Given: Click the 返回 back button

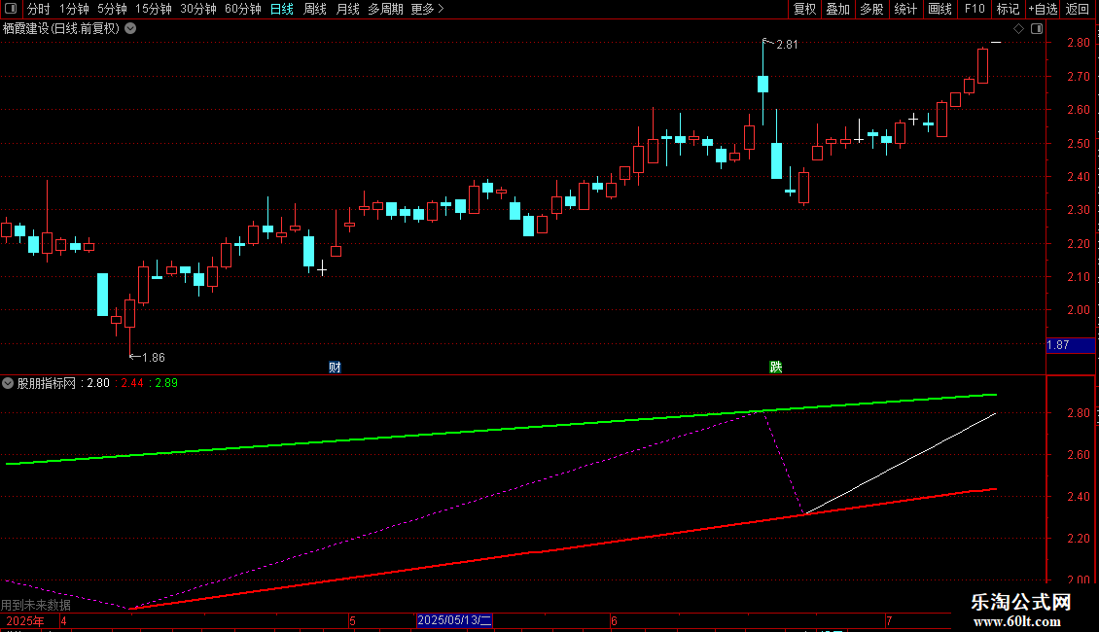Looking at the screenshot, I should point(1078,9).
